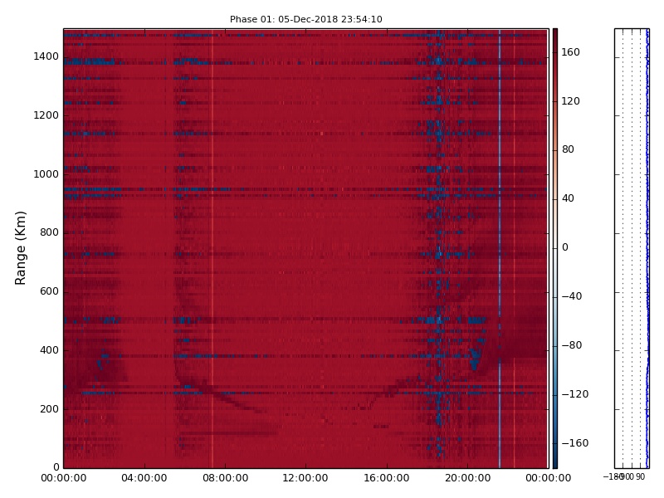Click the colorbar label 120
Screen dimensions: 664x498
pos(570,100)
